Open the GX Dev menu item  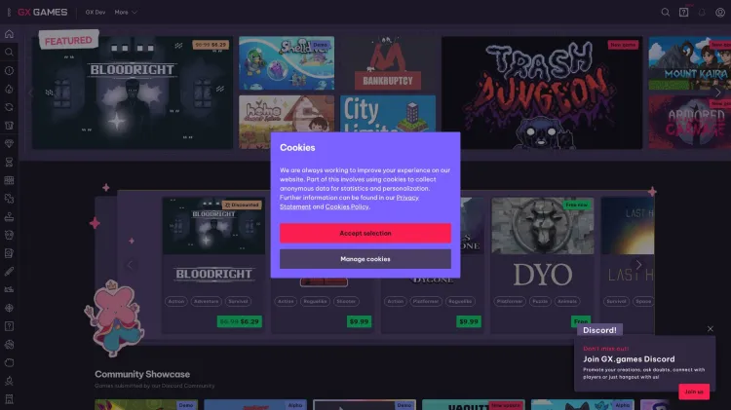point(95,13)
